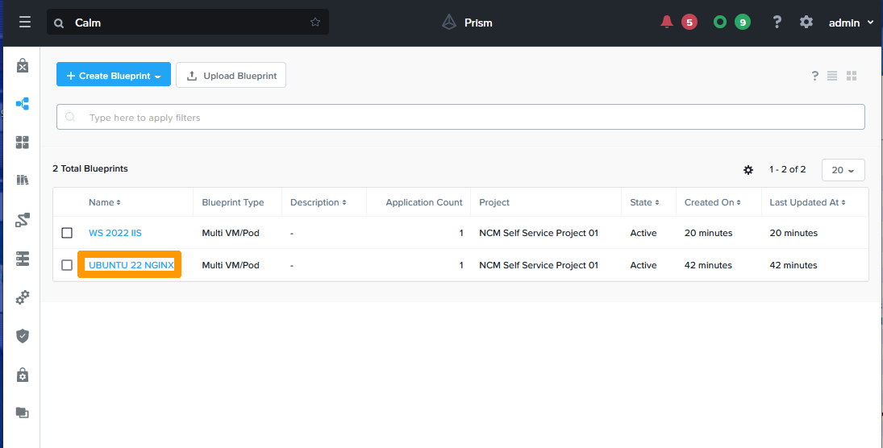Screen dimensions: 883x448
Task: Open the 20 rows-per-page dropdown
Action: (843, 170)
